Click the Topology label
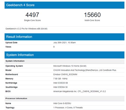The image size is (126, 110). click(x=10, y=108)
